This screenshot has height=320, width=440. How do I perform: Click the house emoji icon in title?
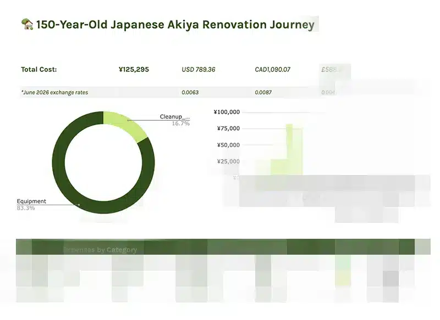pyautogui.click(x=27, y=24)
